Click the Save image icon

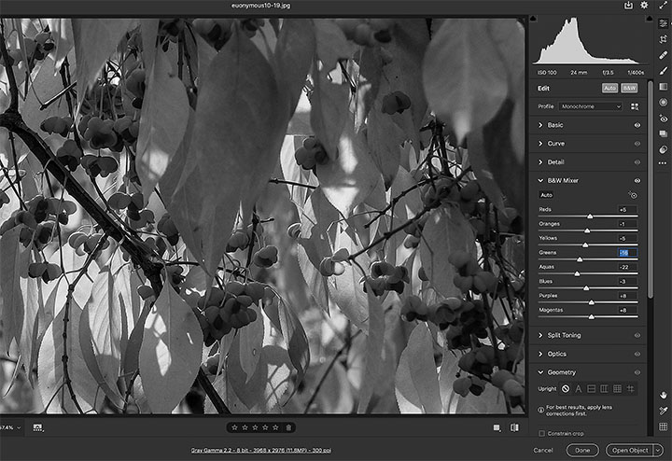[x=628, y=6]
